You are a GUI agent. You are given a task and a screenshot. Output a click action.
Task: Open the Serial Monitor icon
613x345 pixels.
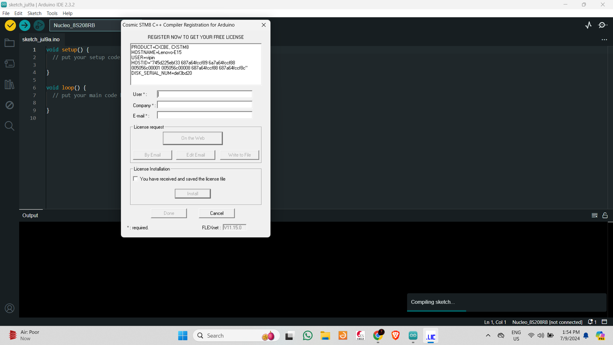pos(603,25)
